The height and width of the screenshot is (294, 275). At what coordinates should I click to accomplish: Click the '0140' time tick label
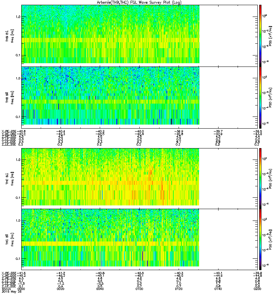click(218, 289)
